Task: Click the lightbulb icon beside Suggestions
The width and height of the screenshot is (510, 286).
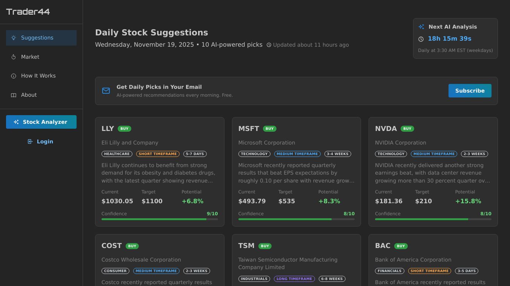Action: (14, 38)
